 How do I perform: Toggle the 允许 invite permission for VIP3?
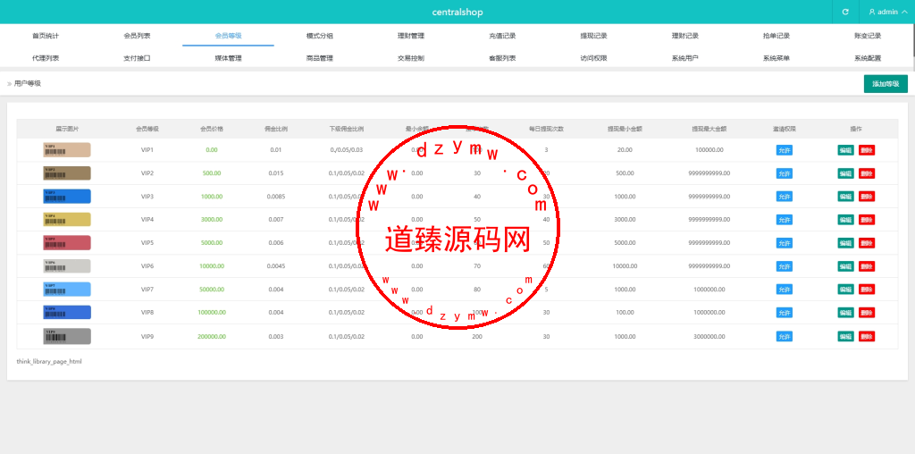(x=785, y=197)
